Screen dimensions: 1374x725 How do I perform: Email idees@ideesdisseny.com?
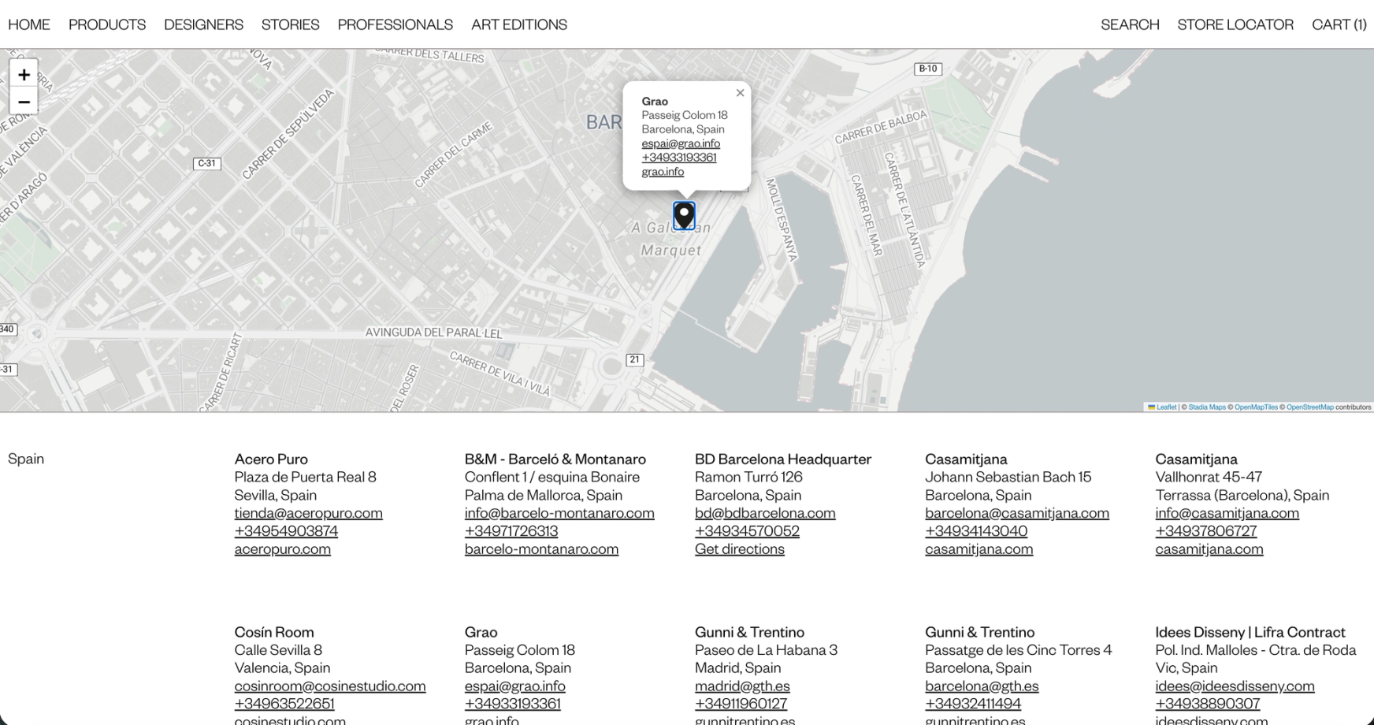tap(1235, 686)
